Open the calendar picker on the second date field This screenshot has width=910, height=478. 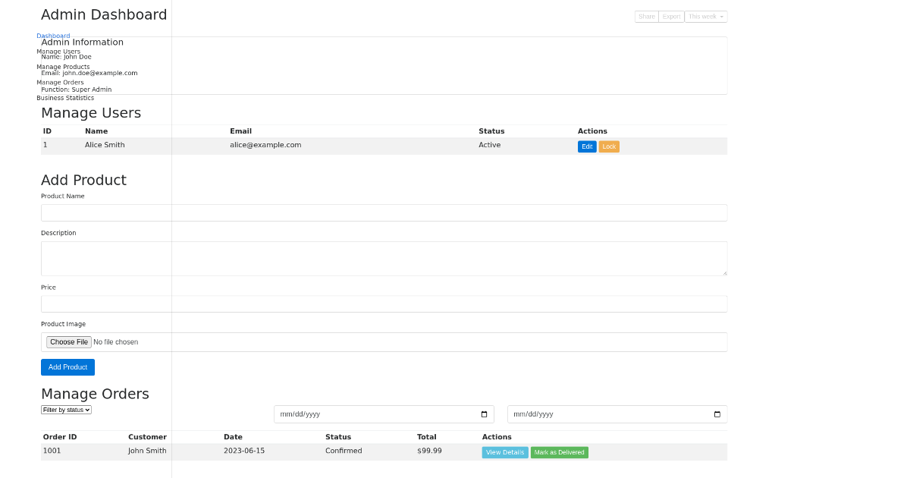click(717, 414)
